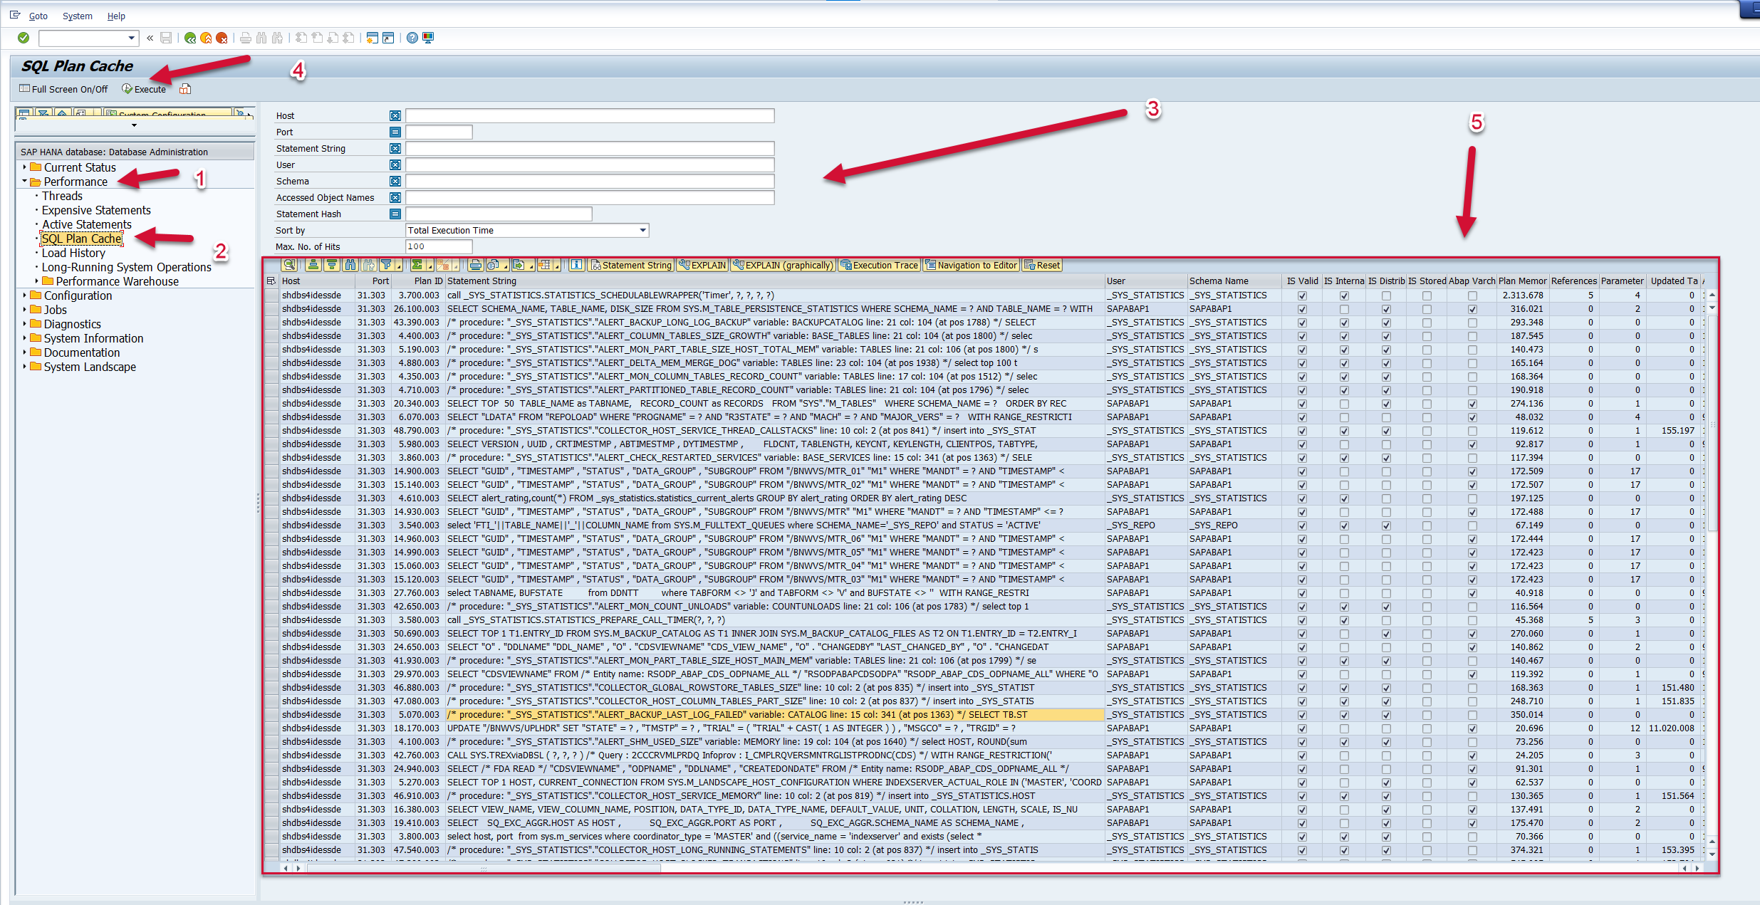The image size is (1760, 905).
Task: Click the Statement String input field
Action: (x=589, y=148)
